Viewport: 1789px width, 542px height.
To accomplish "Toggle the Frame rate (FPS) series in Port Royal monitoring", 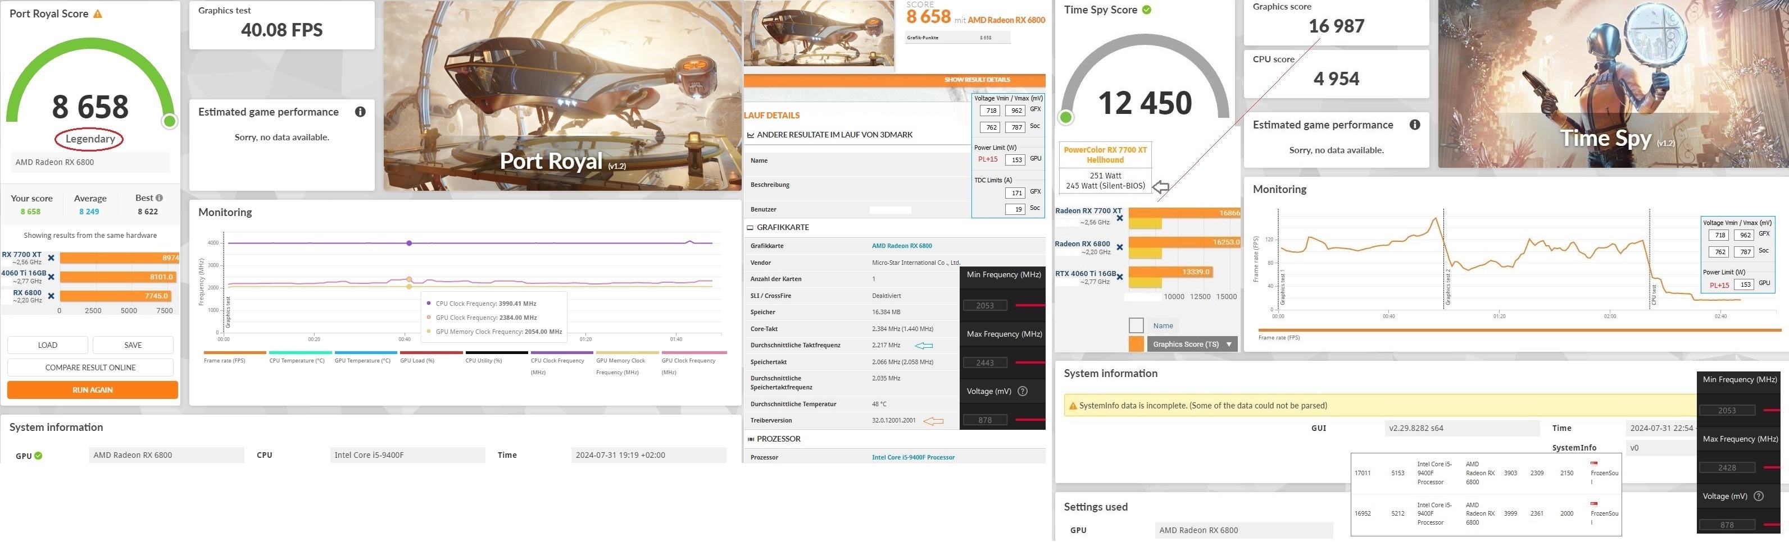I will click(234, 357).
